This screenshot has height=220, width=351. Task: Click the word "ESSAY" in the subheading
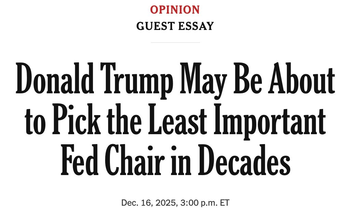pyautogui.click(x=196, y=26)
